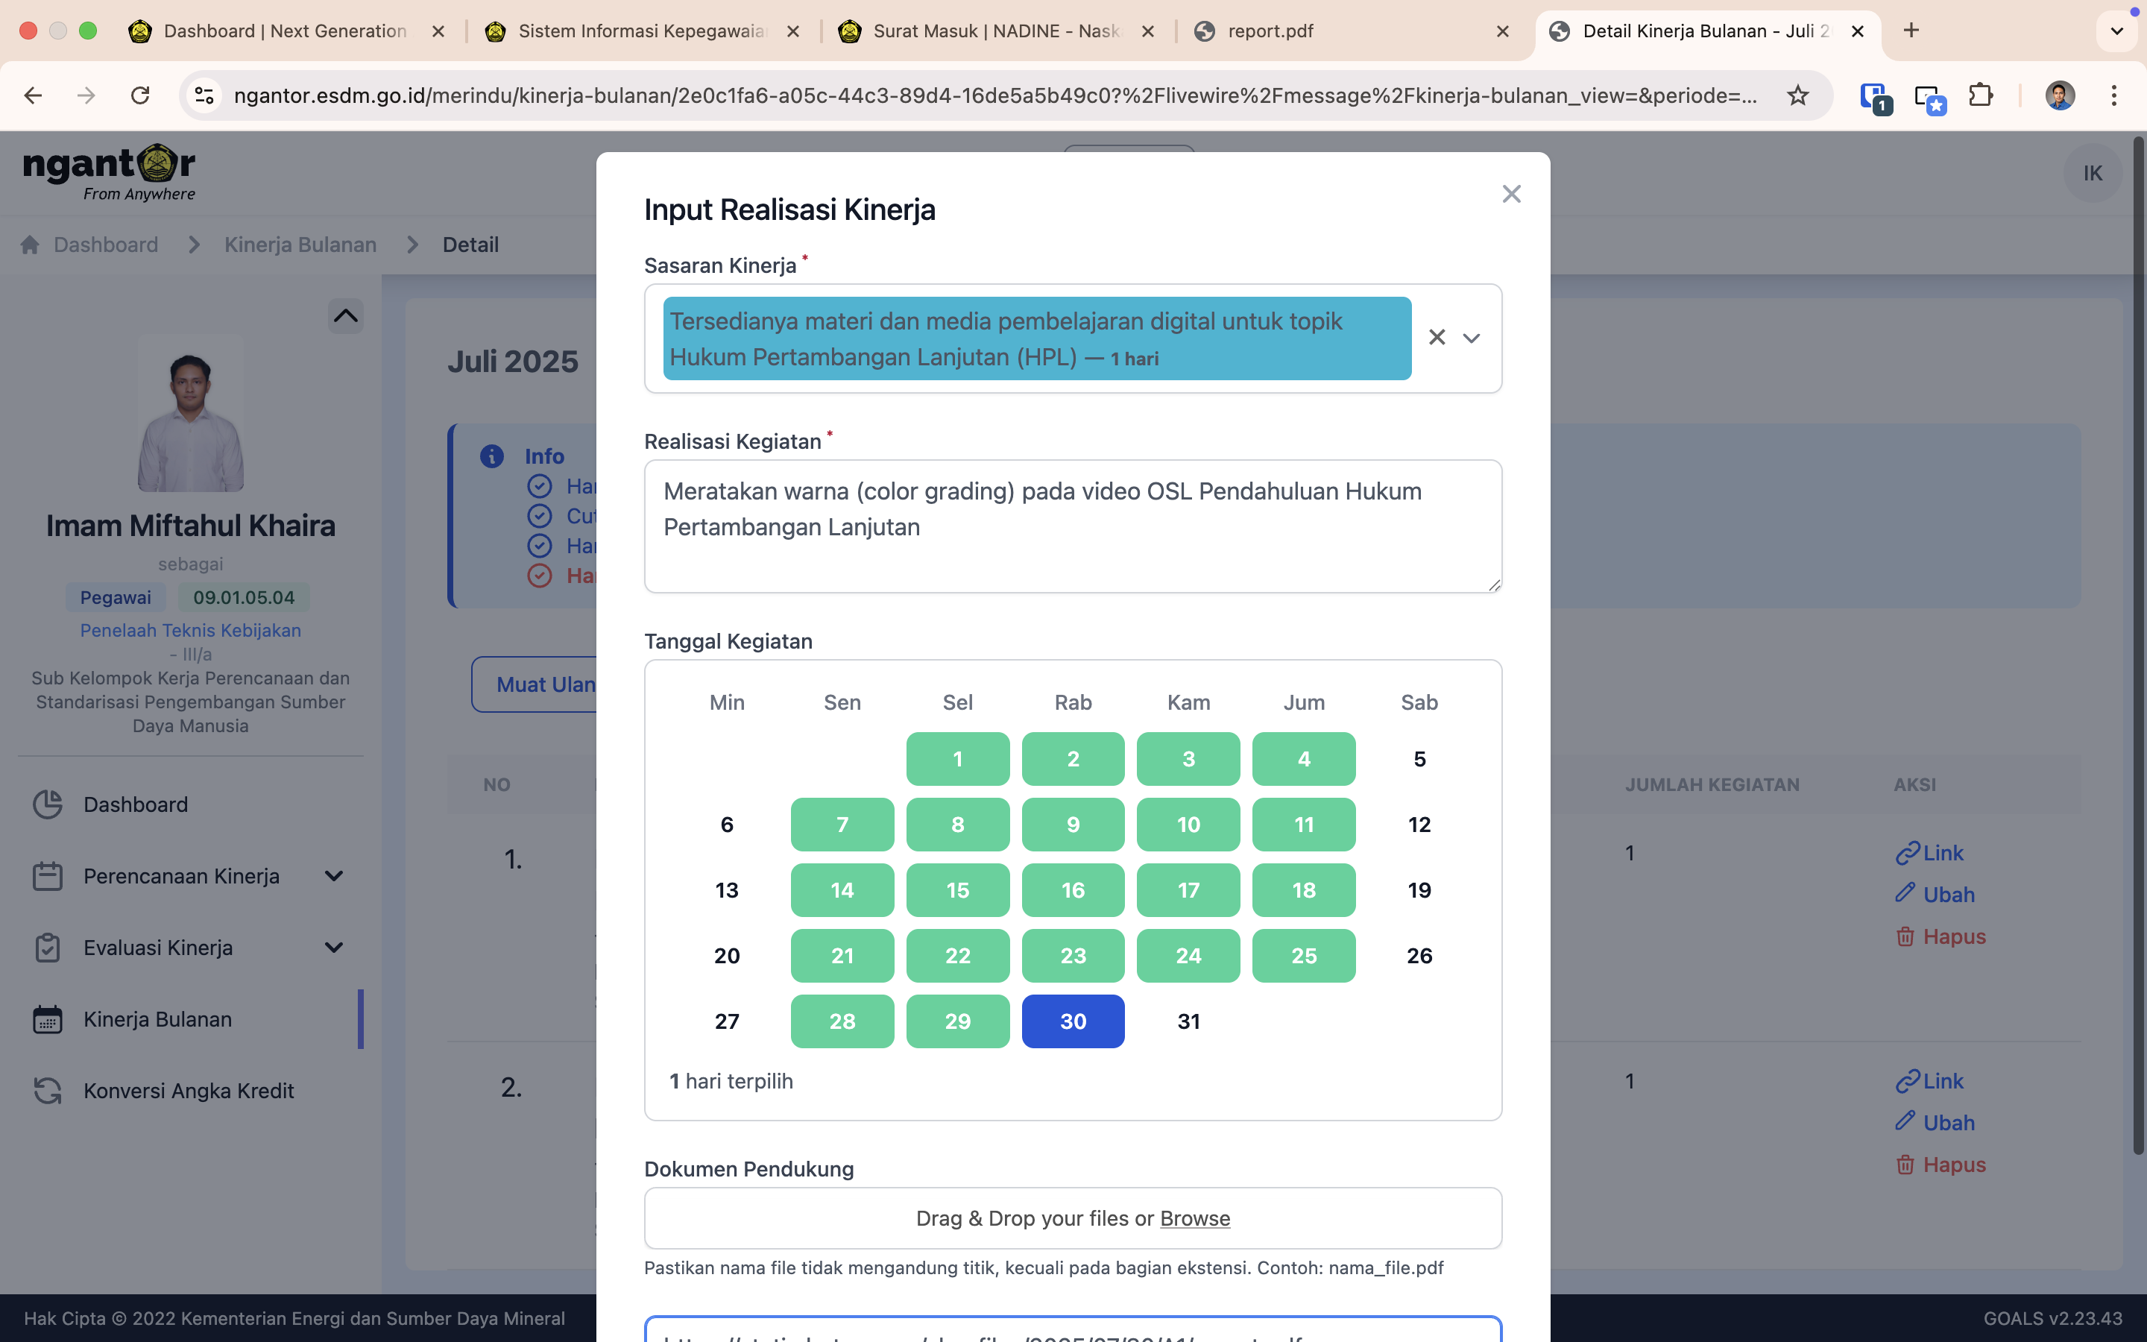This screenshot has height=1342, width=2147.
Task: Toggle date 30 in the calendar
Action: pos(1073,1021)
